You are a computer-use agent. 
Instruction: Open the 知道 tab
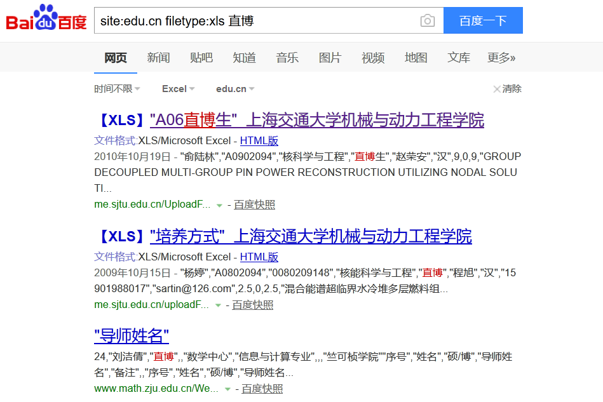pos(244,58)
